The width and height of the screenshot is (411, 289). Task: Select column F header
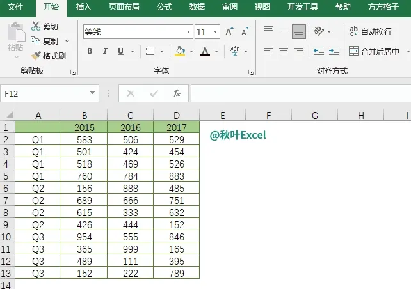click(269, 115)
